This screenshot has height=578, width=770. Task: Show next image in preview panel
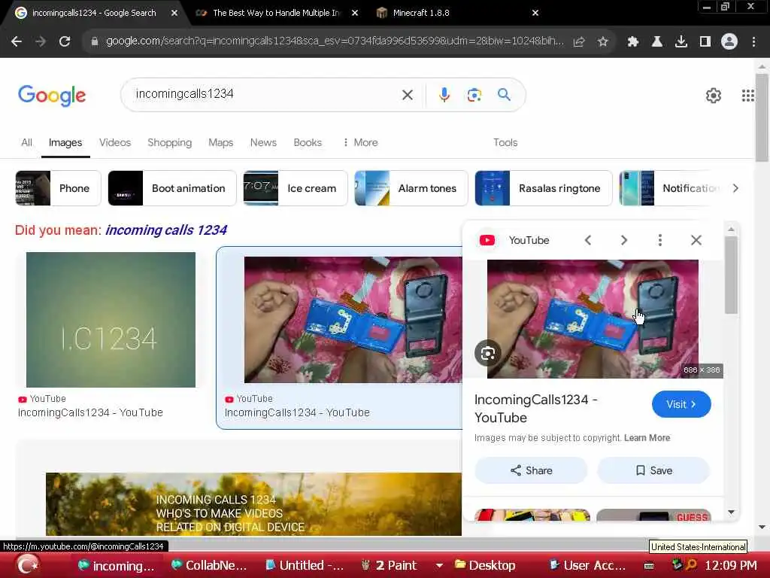point(623,240)
